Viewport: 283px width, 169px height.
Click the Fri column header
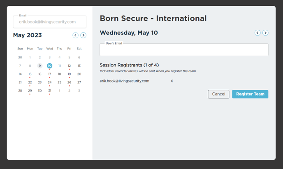pyautogui.click(x=69, y=49)
